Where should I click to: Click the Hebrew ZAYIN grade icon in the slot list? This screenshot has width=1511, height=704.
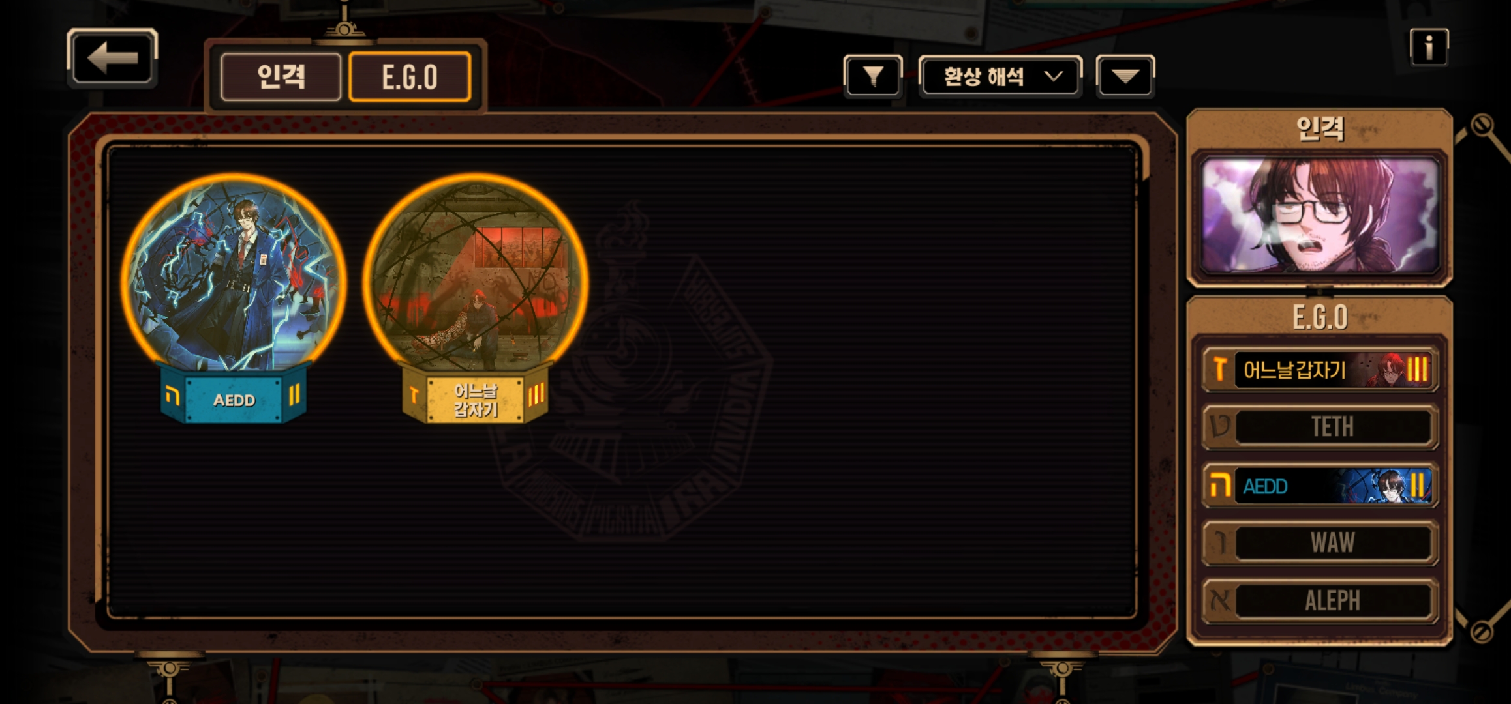1219,369
